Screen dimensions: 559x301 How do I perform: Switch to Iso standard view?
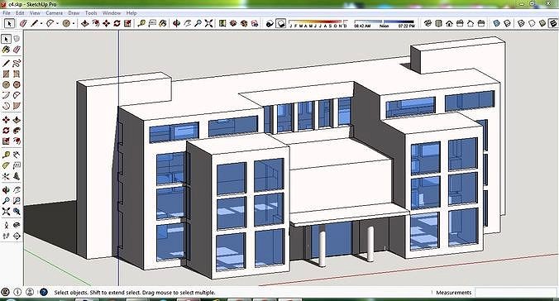(428, 23)
